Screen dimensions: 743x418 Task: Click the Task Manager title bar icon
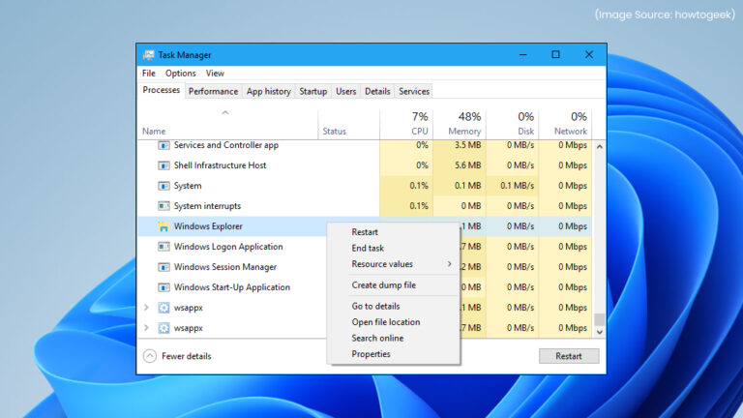(x=149, y=55)
